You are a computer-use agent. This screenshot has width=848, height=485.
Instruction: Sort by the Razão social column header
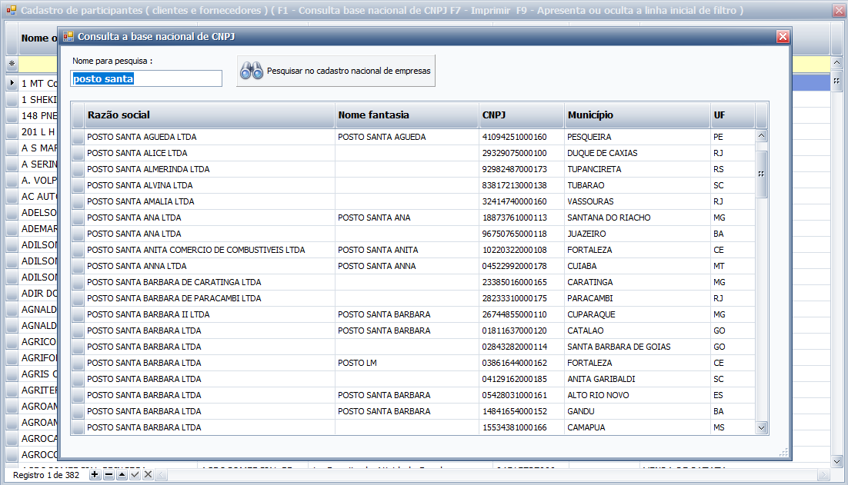click(x=210, y=115)
